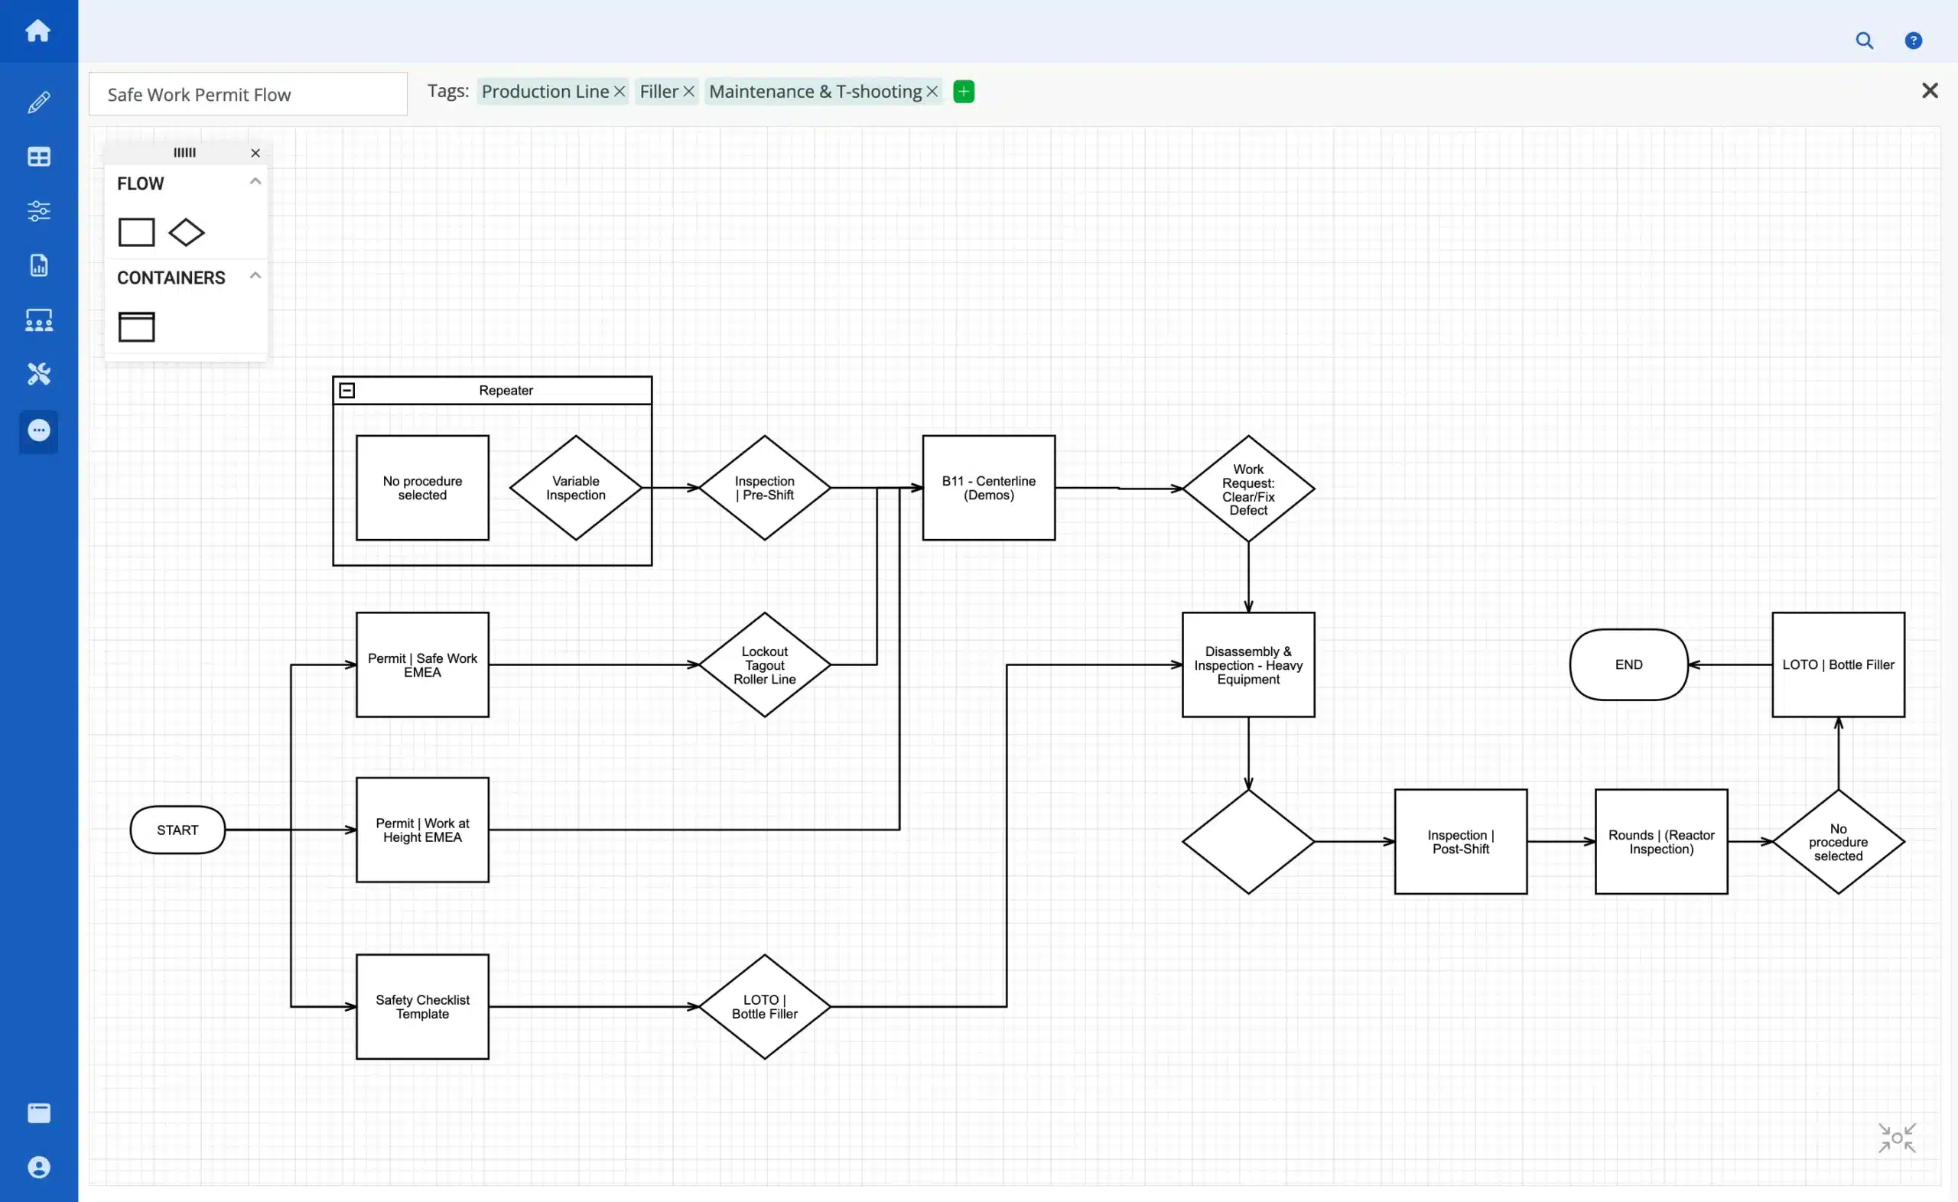Open the tools wrench sidebar icon
Viewport: 1958px width, 1202px height.
38,374
